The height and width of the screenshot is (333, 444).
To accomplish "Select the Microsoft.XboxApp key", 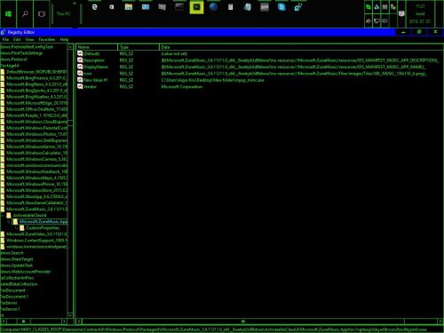I will pyautogui.click(x=37, y=196).
